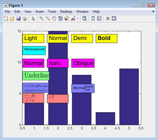Open the Help menu
Image resolution: width=158 pixels, height=140 pixels.
click(x=96, y=12)
